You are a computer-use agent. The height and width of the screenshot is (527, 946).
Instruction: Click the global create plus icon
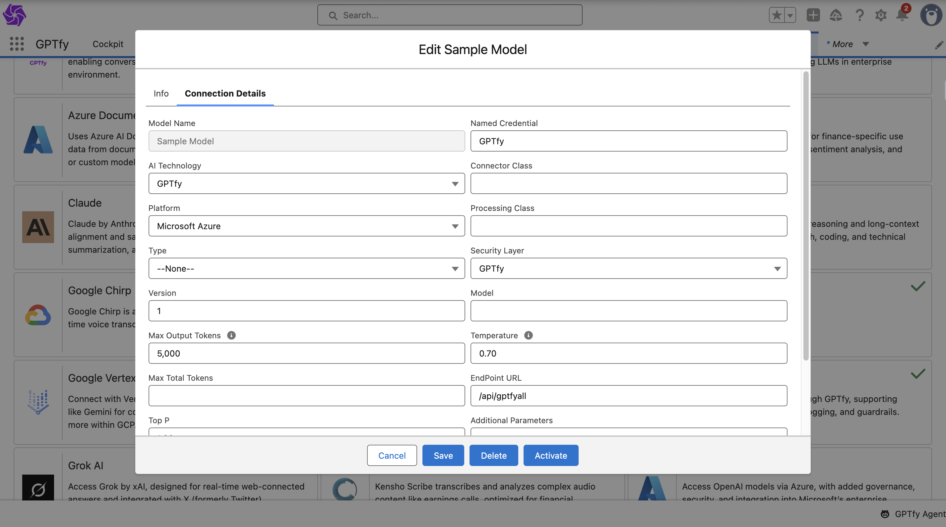coord(813,15)
